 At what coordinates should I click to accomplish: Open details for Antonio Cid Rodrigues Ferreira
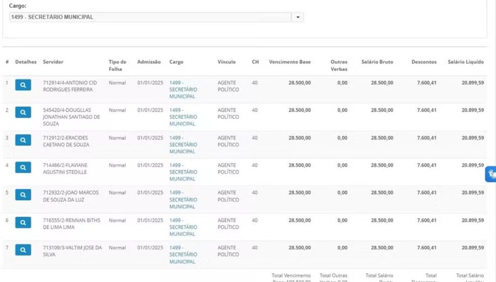pyautogui.click(x=23, y=85)
